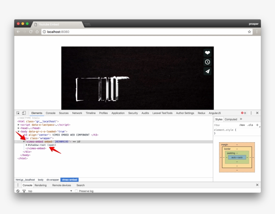Open the Computed styles tab
Image resolution: width=275 pixels, height=214 pixels.
(231, 119)
